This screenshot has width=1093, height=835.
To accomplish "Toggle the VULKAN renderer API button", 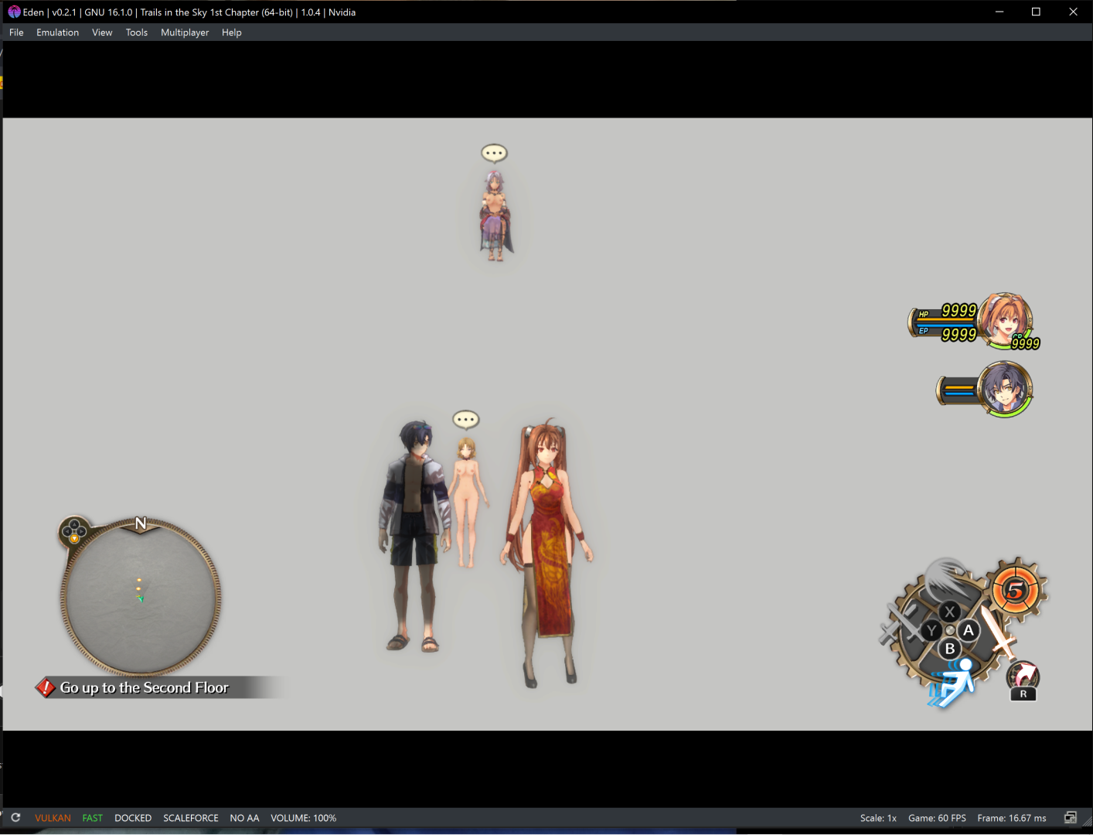I will tap(53, 818).
